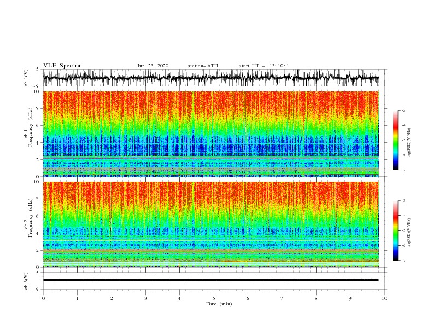The width and height of the screenshot is (433, 335).
Task: Click the "ch.1(V)" waveform axis label
Action: pyautogui.click(x=26, y=78)
